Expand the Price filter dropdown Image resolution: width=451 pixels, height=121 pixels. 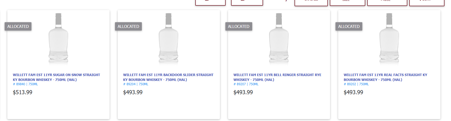click(x=387, y=2)
